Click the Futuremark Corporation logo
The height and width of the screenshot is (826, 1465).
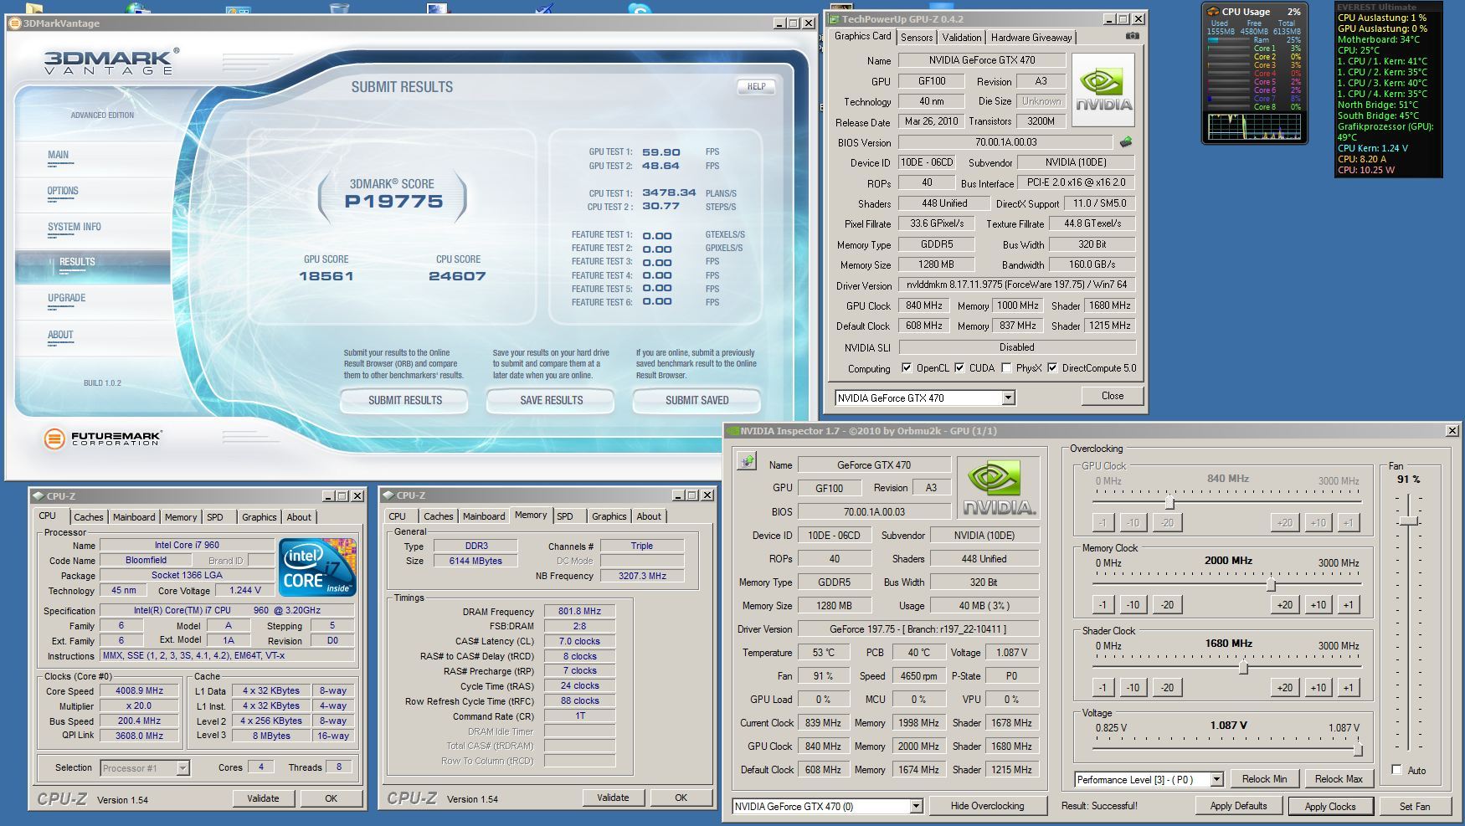(102, 439)
